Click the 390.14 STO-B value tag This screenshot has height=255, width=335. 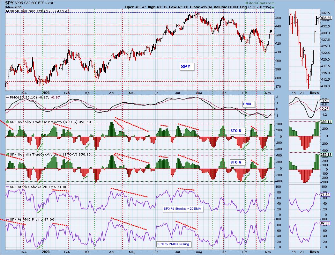pyautogui.click(x=326, y=122)
